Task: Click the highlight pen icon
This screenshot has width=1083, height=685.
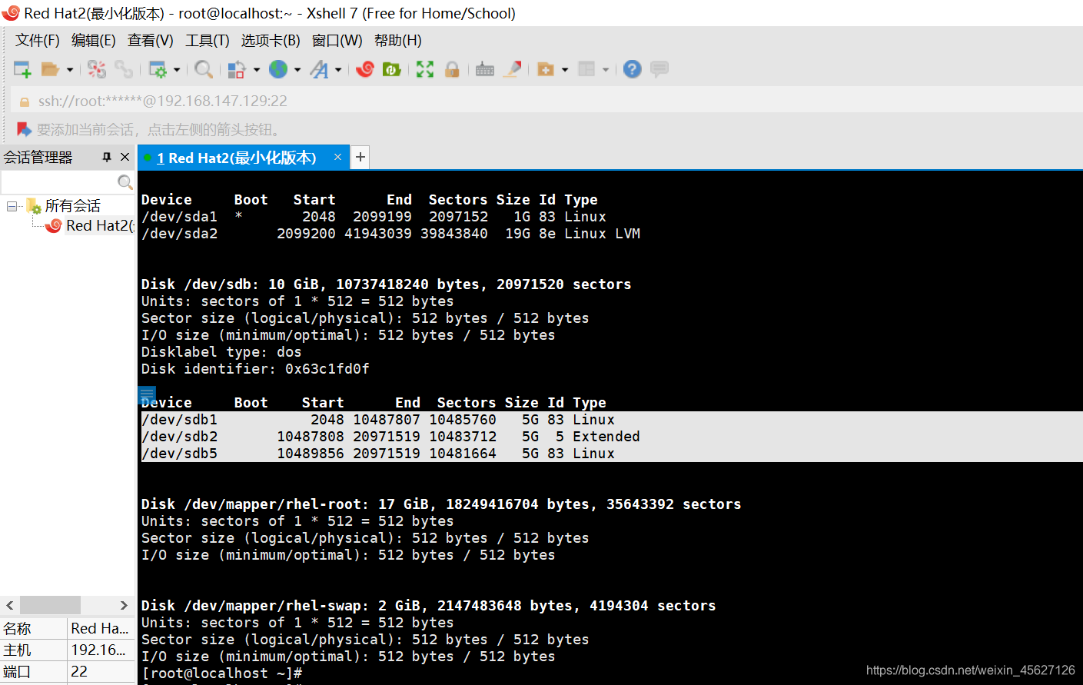Action: pos(513,70)
